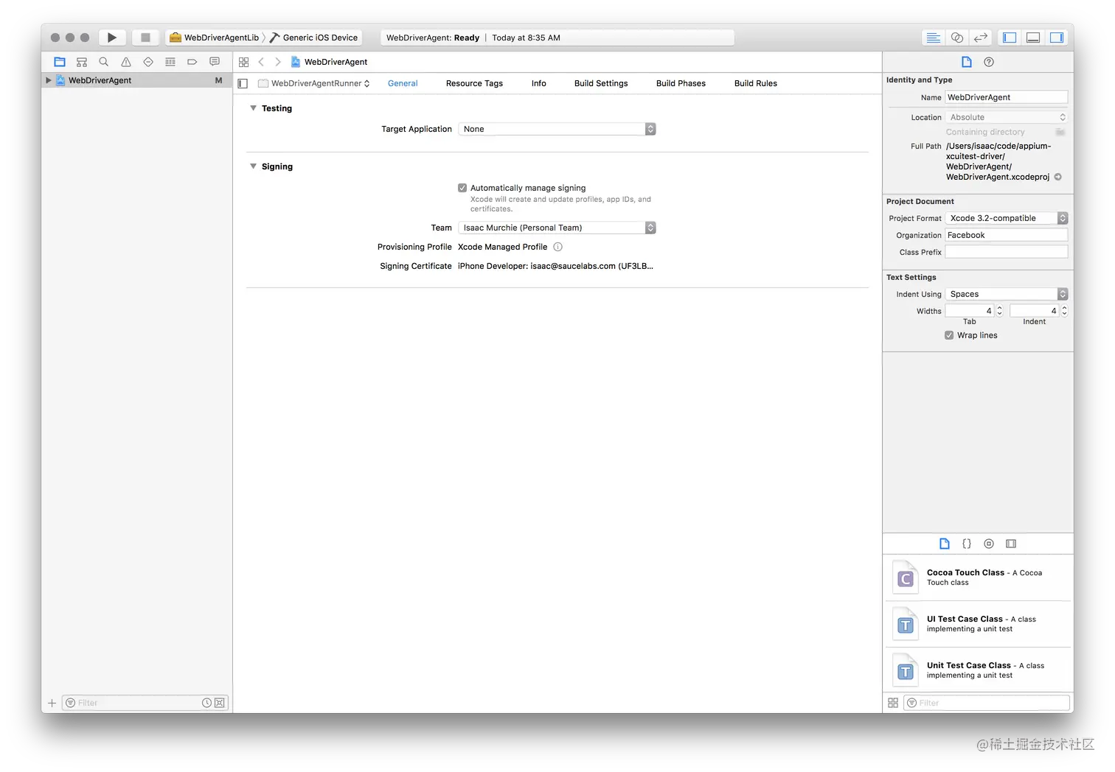The width and height of the screenshot is (1115, 772).
Task: Go back in editor history
Action: pos(261,62)
